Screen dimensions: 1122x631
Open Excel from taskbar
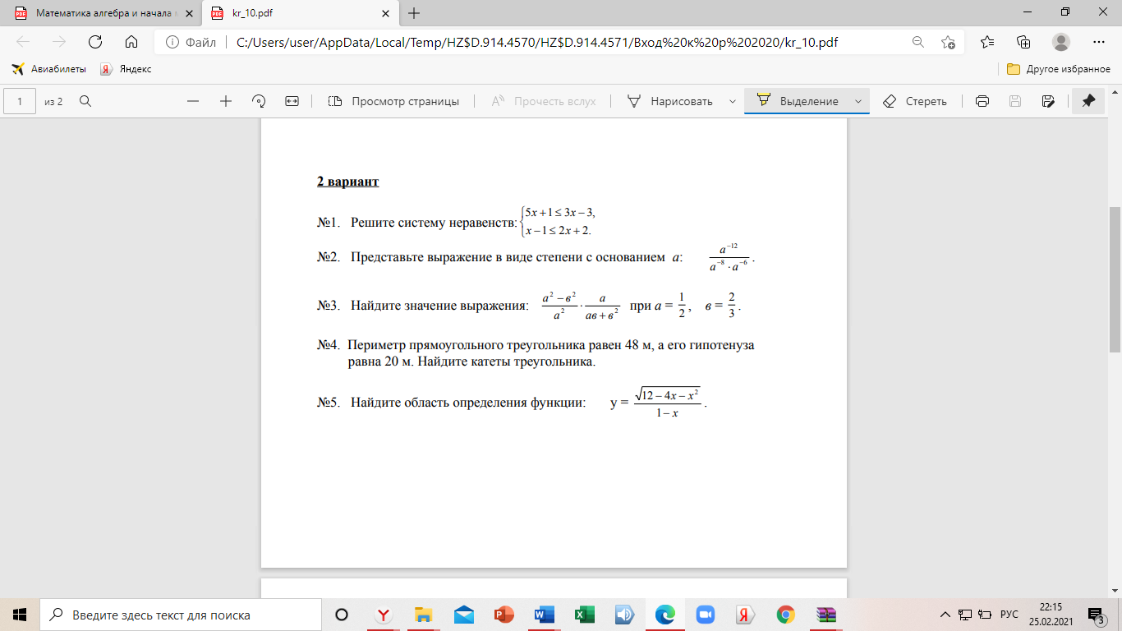point(584,615)
